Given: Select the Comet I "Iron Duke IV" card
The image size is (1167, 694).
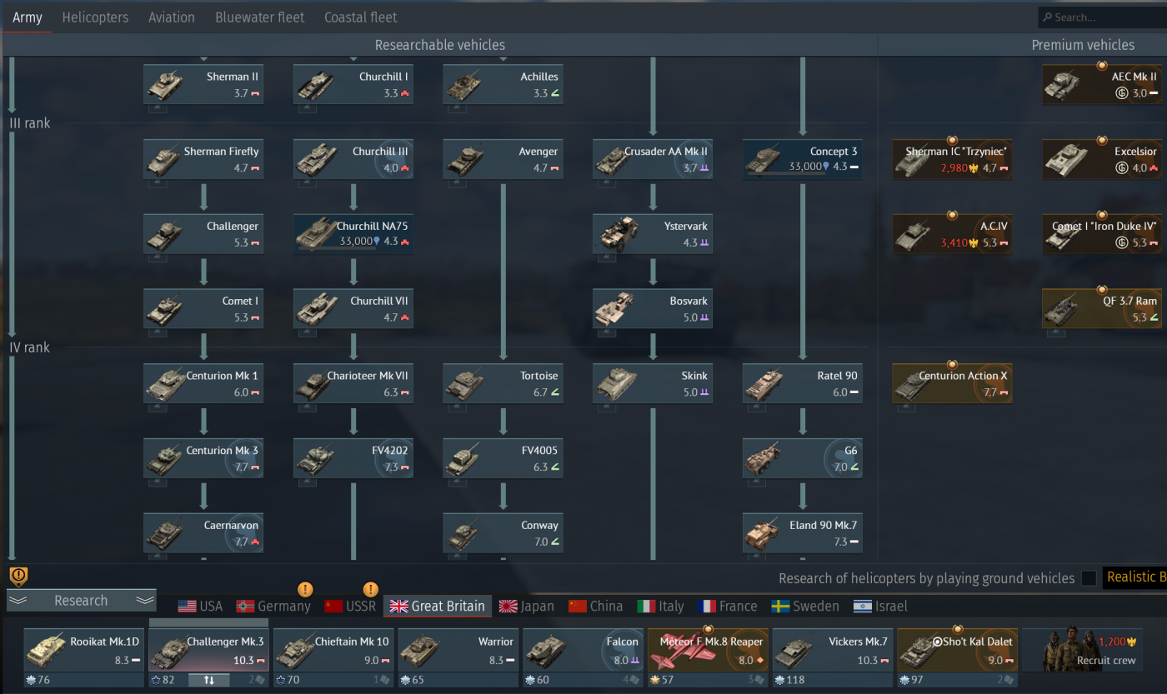Looking at the screenshot, I should coord(1102,234).
